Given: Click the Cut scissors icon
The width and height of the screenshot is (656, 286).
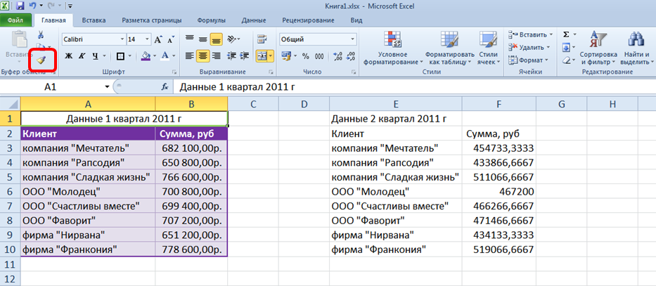Looking at the screenshot, I should tap(41, 35).
